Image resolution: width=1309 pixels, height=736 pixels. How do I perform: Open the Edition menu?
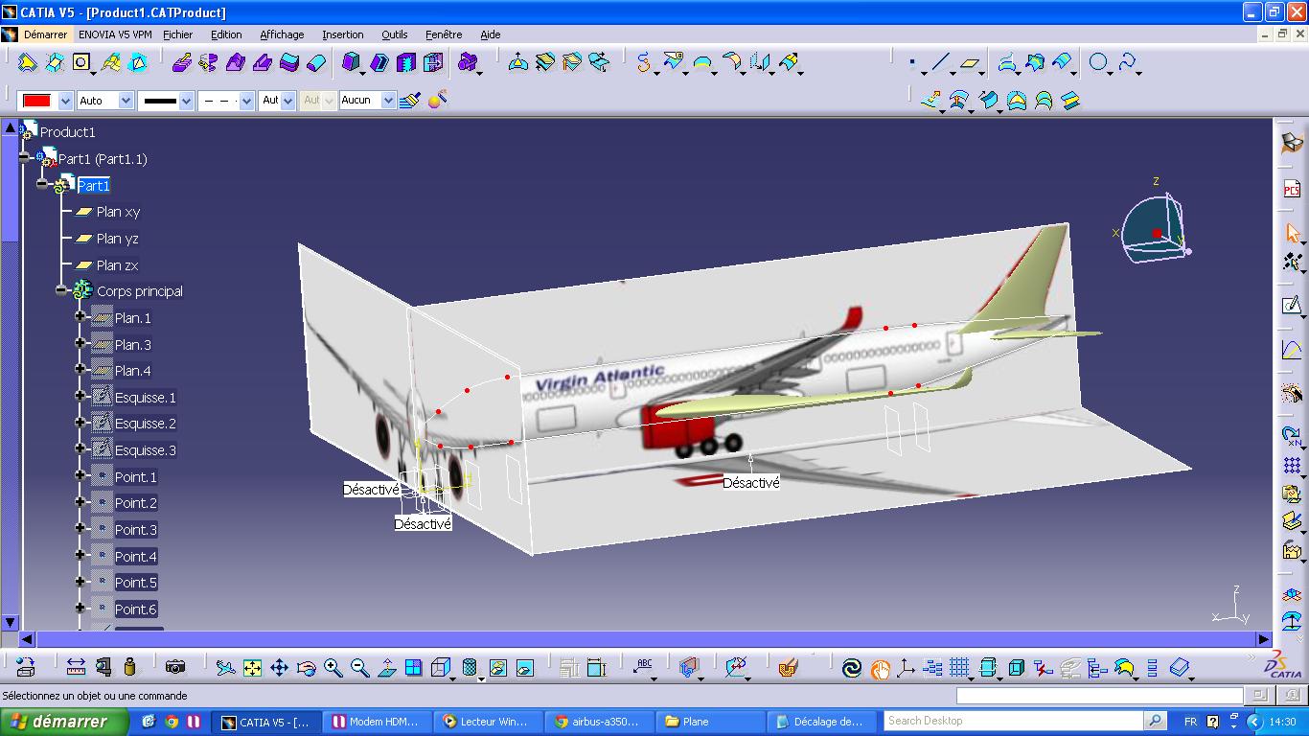tap(226, 34)
